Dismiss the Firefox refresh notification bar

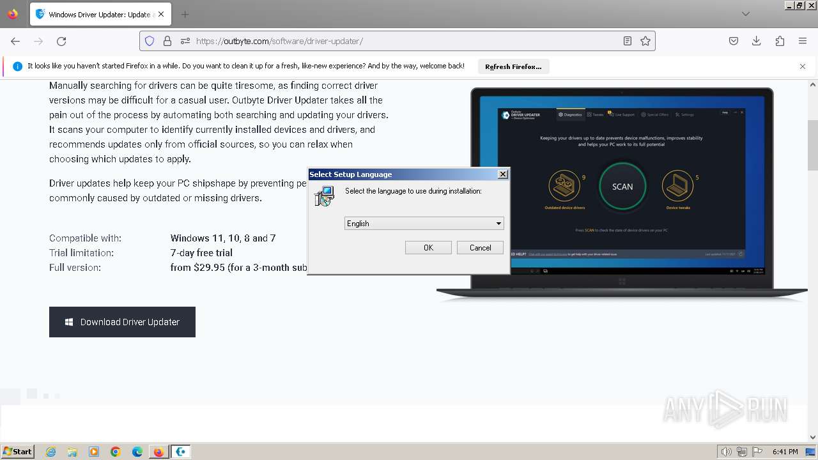point(803,66)
